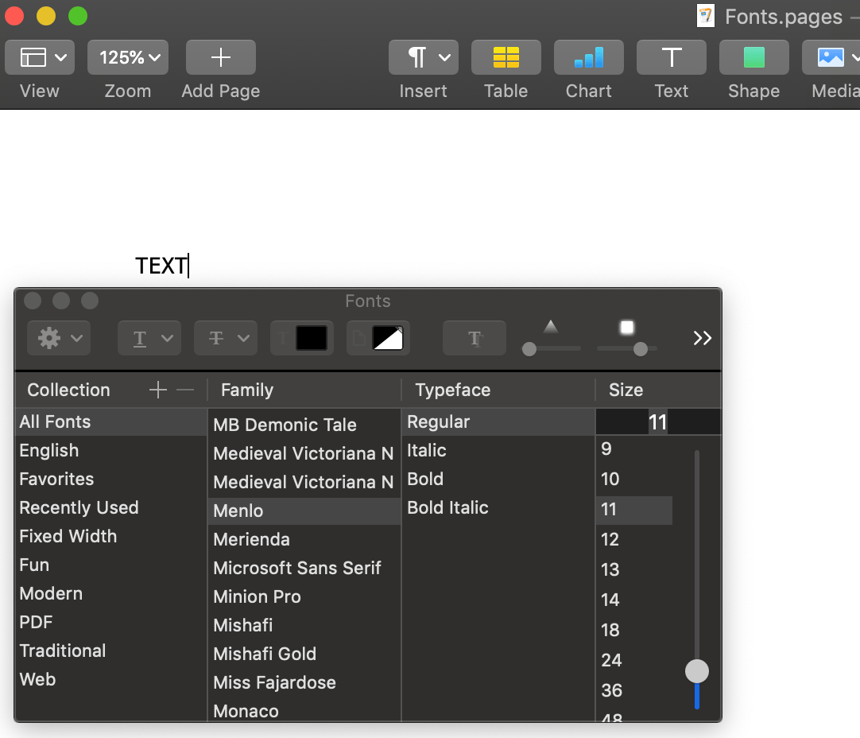The height and width of the screenshot is (738, 860).
Task: Set font size to 9
Action: click(634, 449)
